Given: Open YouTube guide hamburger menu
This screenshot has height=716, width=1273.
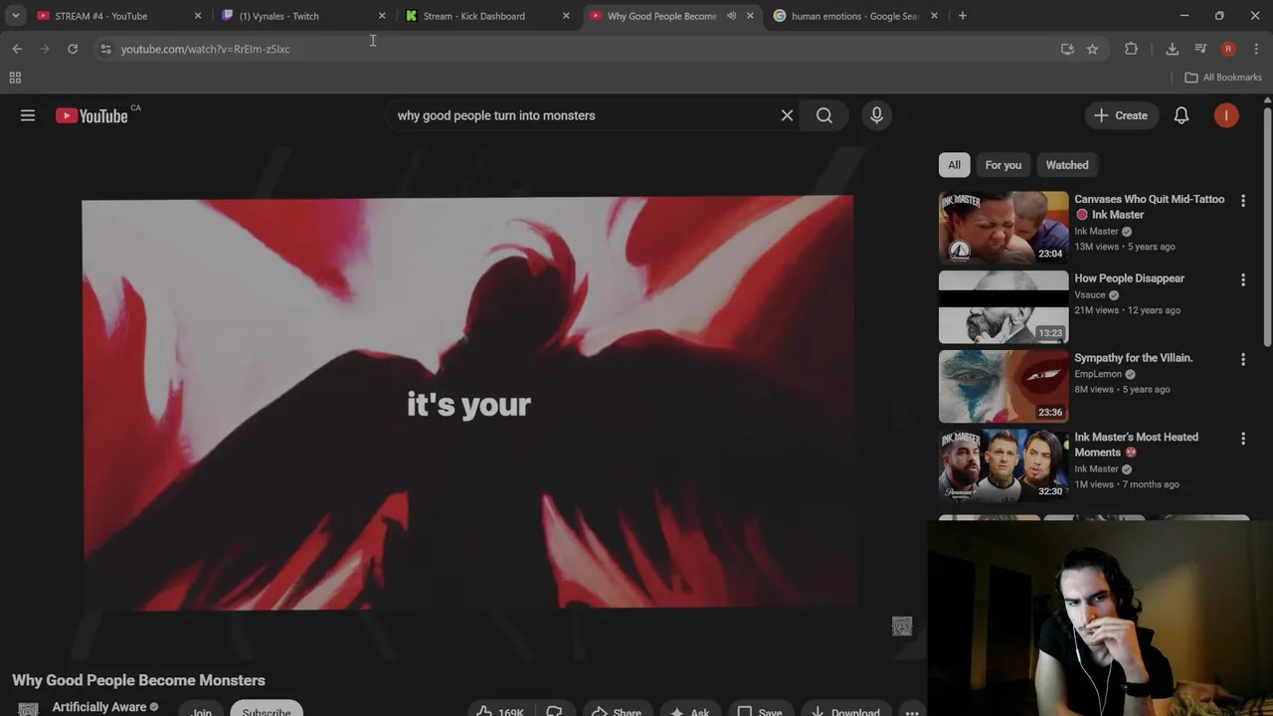Looking at the screenshot, I should 28,115.
